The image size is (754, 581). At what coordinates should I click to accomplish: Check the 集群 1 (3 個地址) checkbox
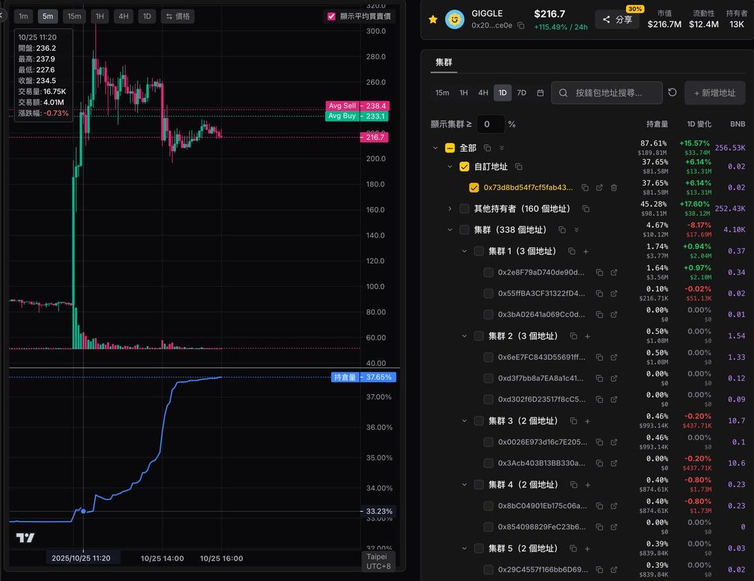point(479,251)
